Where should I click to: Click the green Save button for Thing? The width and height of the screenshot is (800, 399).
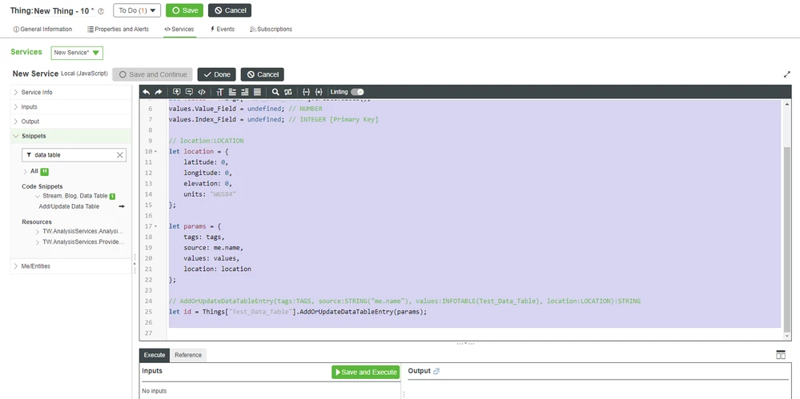pyautogui.click(x=185, y=10)
